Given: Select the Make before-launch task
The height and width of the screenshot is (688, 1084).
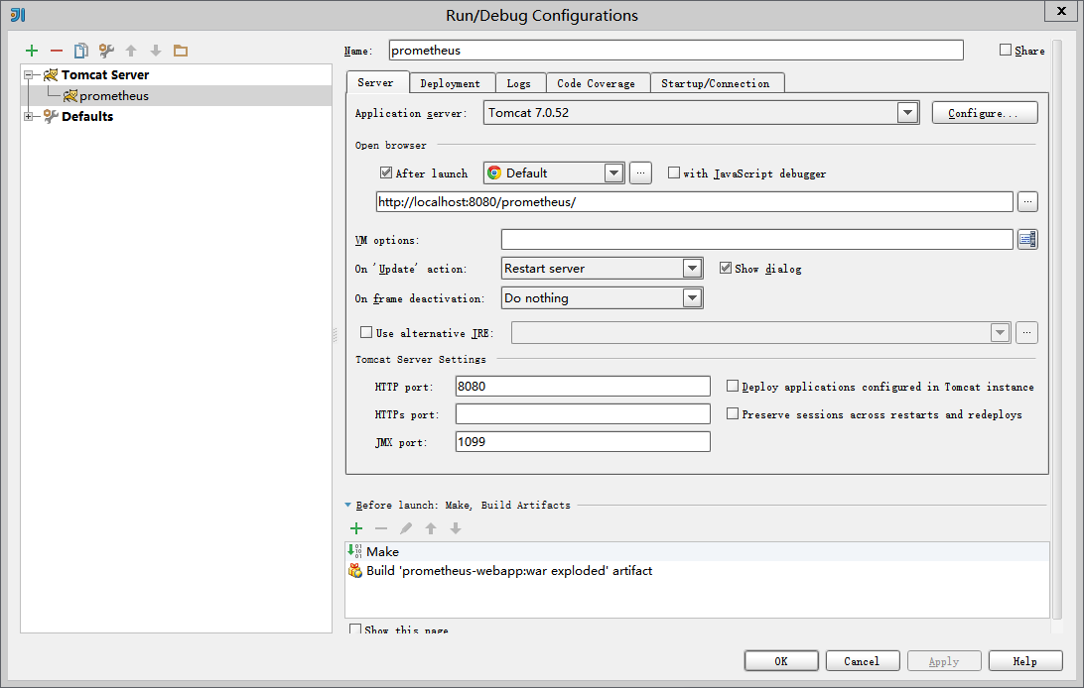Looking at the screenshot, I should pyautogui.click(x=697, y=551).
